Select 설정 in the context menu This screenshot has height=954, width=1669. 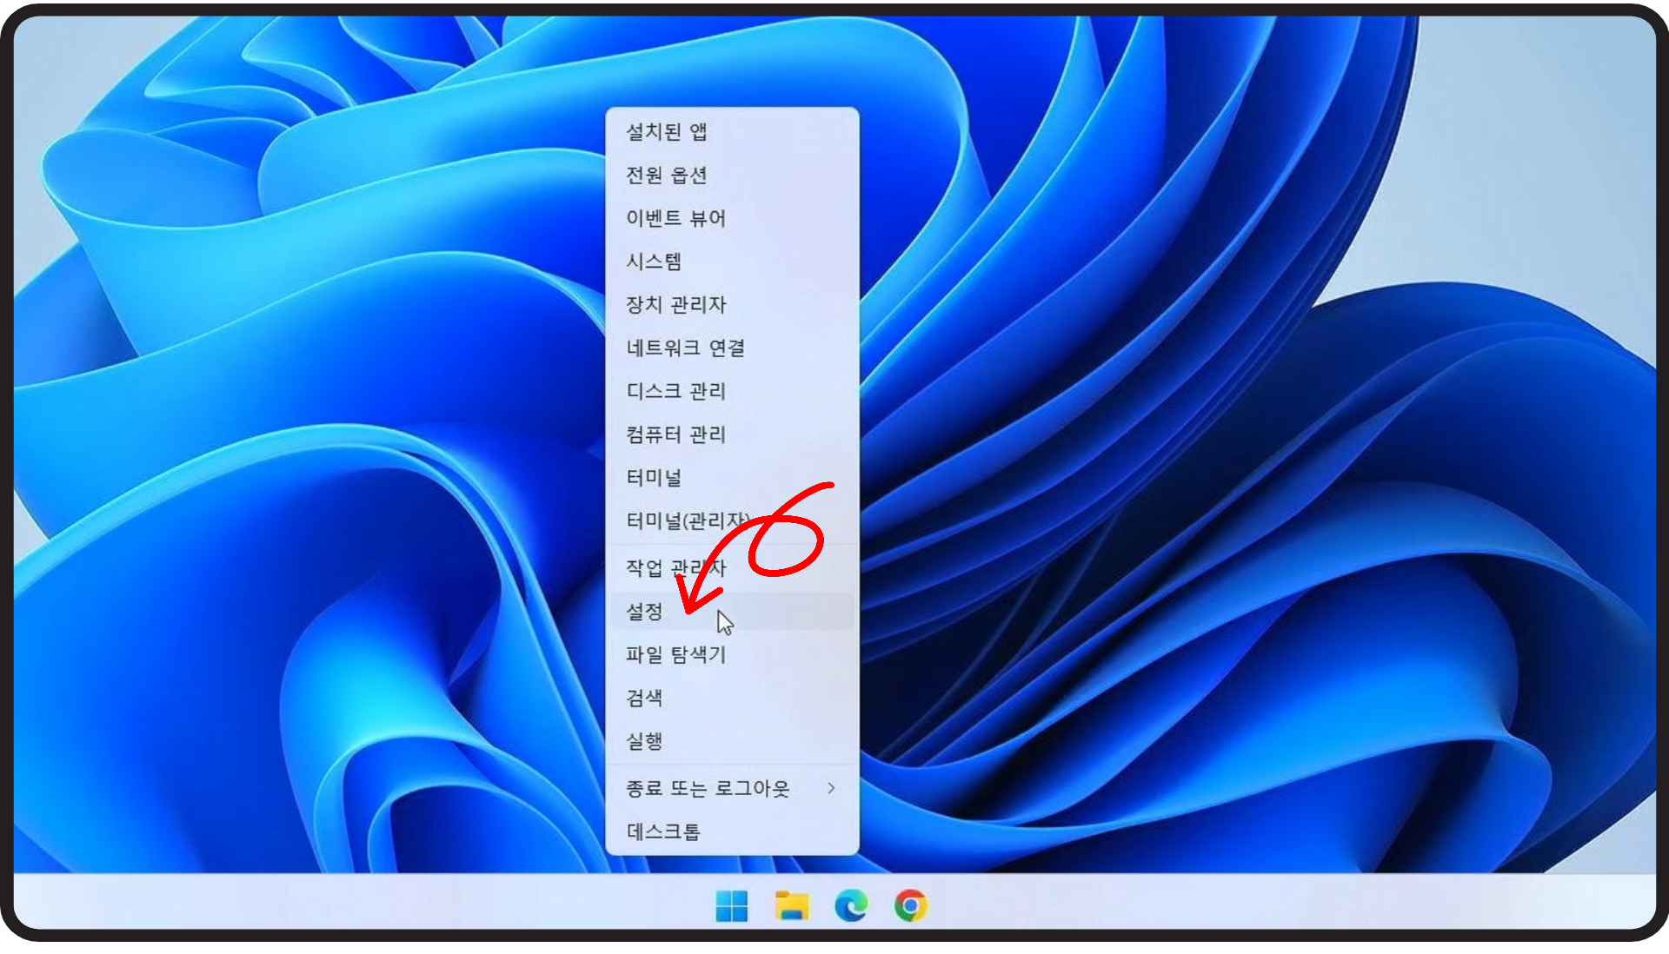pos(645,612)
